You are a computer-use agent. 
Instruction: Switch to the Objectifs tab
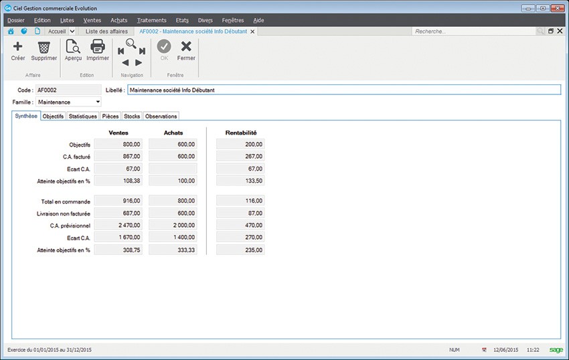tap(53, 116)
